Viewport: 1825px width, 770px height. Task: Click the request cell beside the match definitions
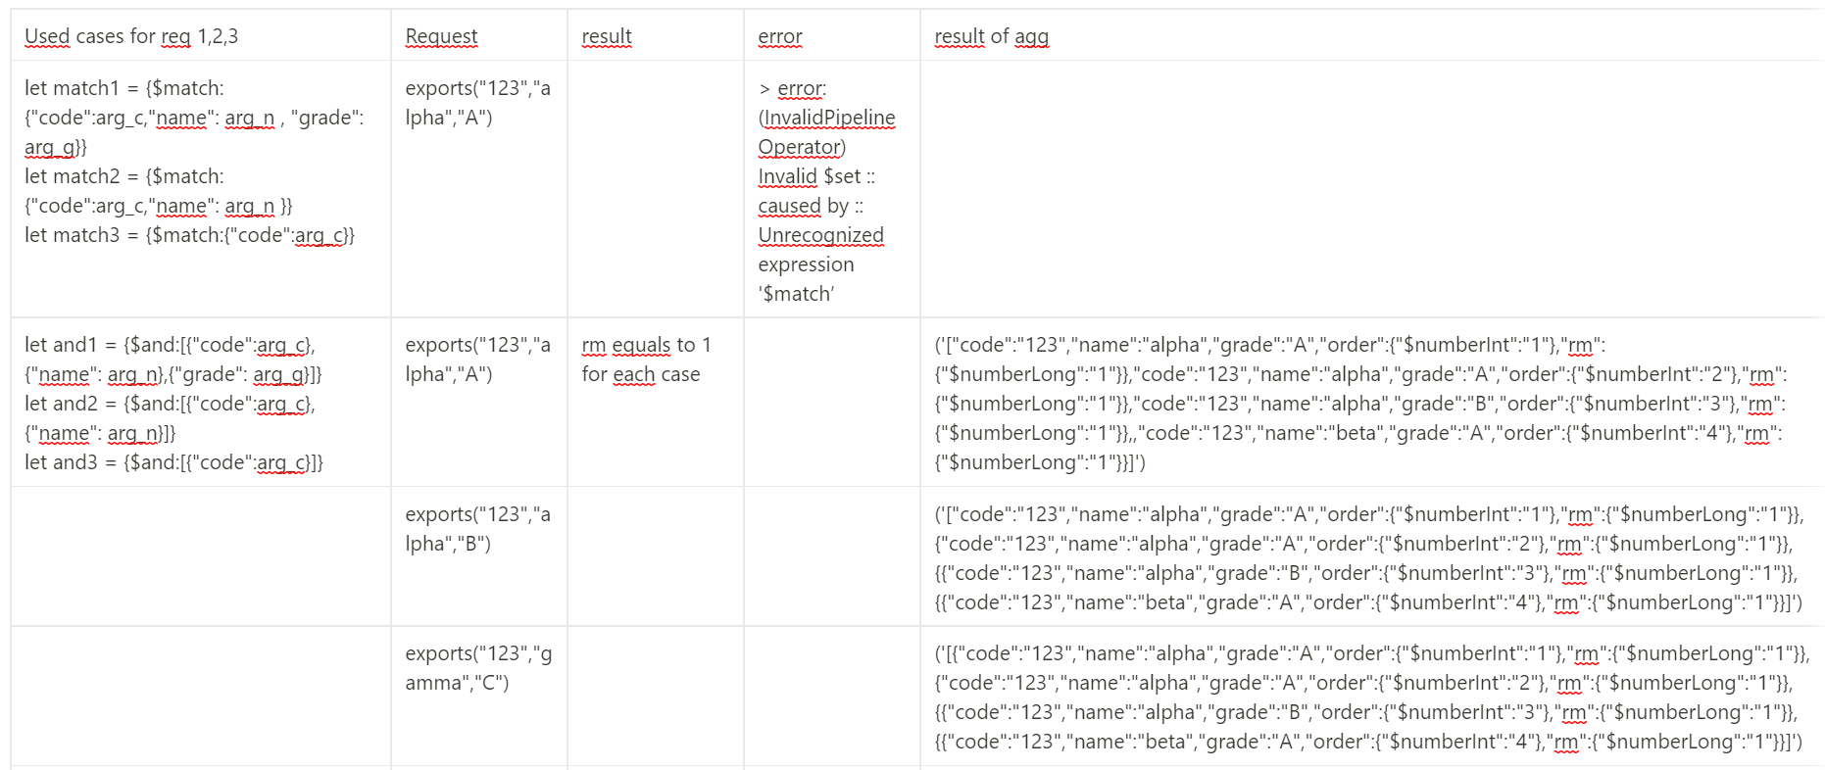(477, 103)
